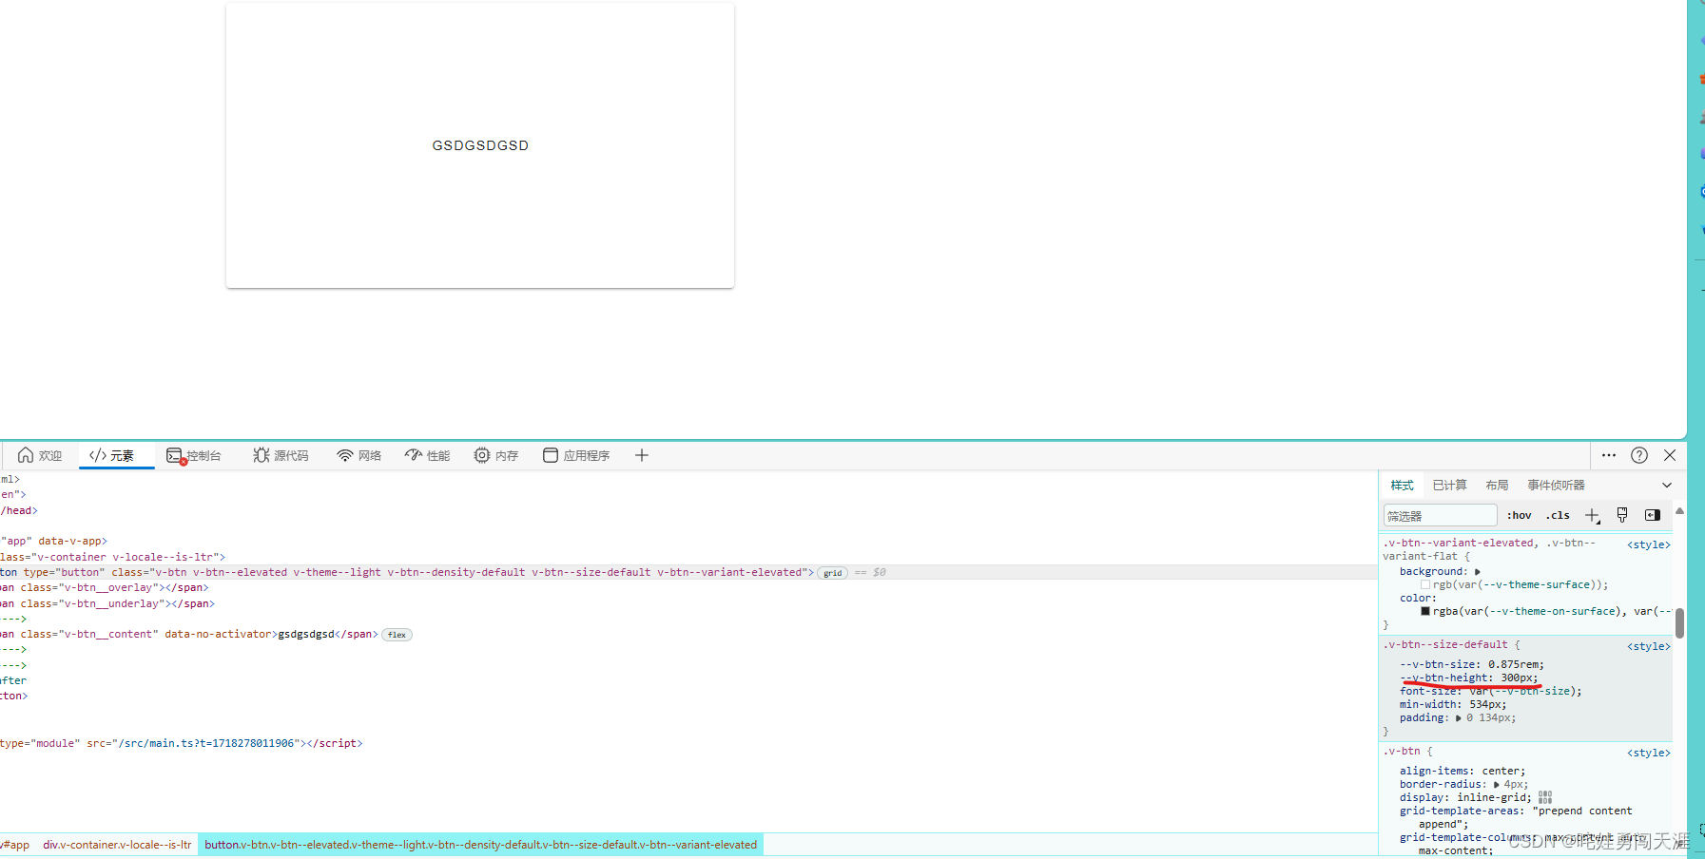Open the 欢迎 (Welcome) tab in DevTools
Image resolution: width=1705 pixels, height=859 pixels.
(40, 455)
